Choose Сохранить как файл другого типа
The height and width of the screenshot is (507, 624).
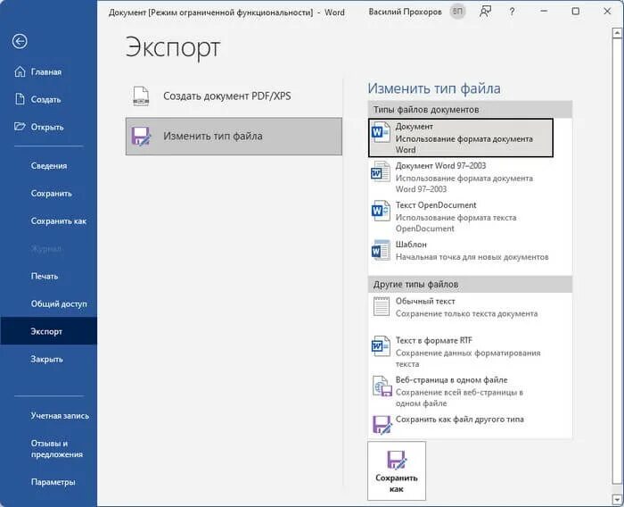[461, 425]
